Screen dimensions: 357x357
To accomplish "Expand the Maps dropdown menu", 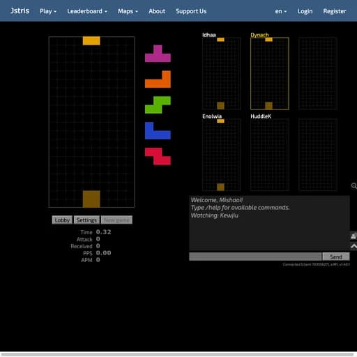I will coord(128,11).
